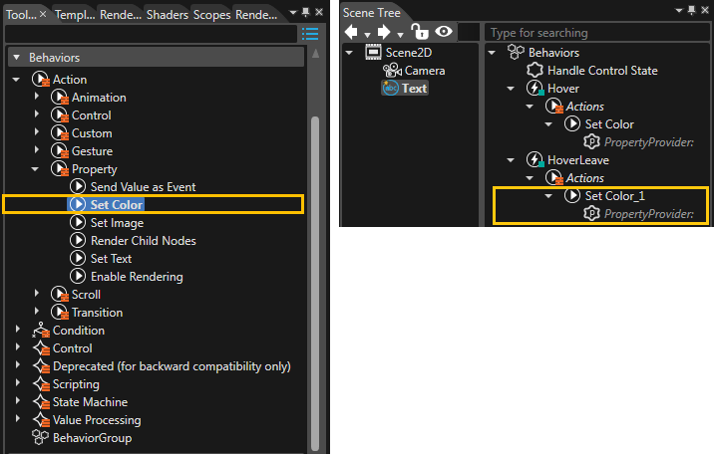The height and width of the screenshot is (455, 715).
Task: Expand the Animation action group
Action: coord(37,97)
